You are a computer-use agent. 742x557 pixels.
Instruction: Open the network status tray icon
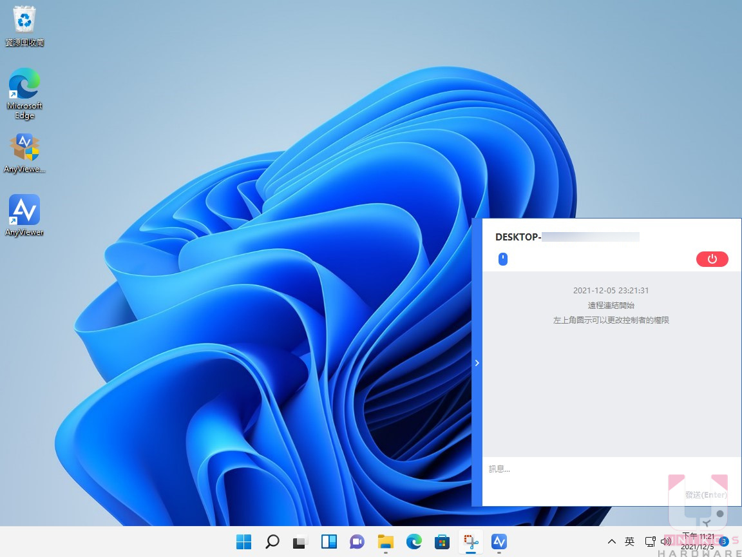650,542
